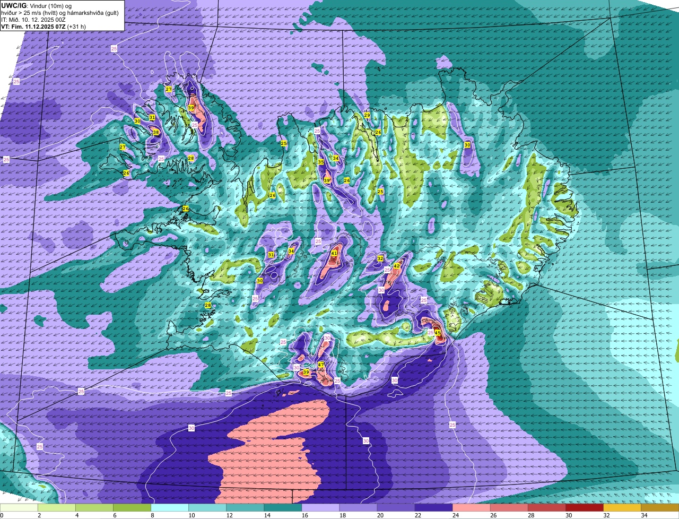Select the yellow gust marker 42
Image resolution: width=679 pixels, height=519 pixels.
[x=397, y=266]
